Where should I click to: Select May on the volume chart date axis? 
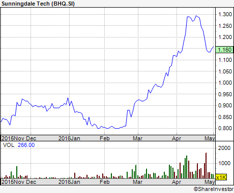tap(210, 182)
